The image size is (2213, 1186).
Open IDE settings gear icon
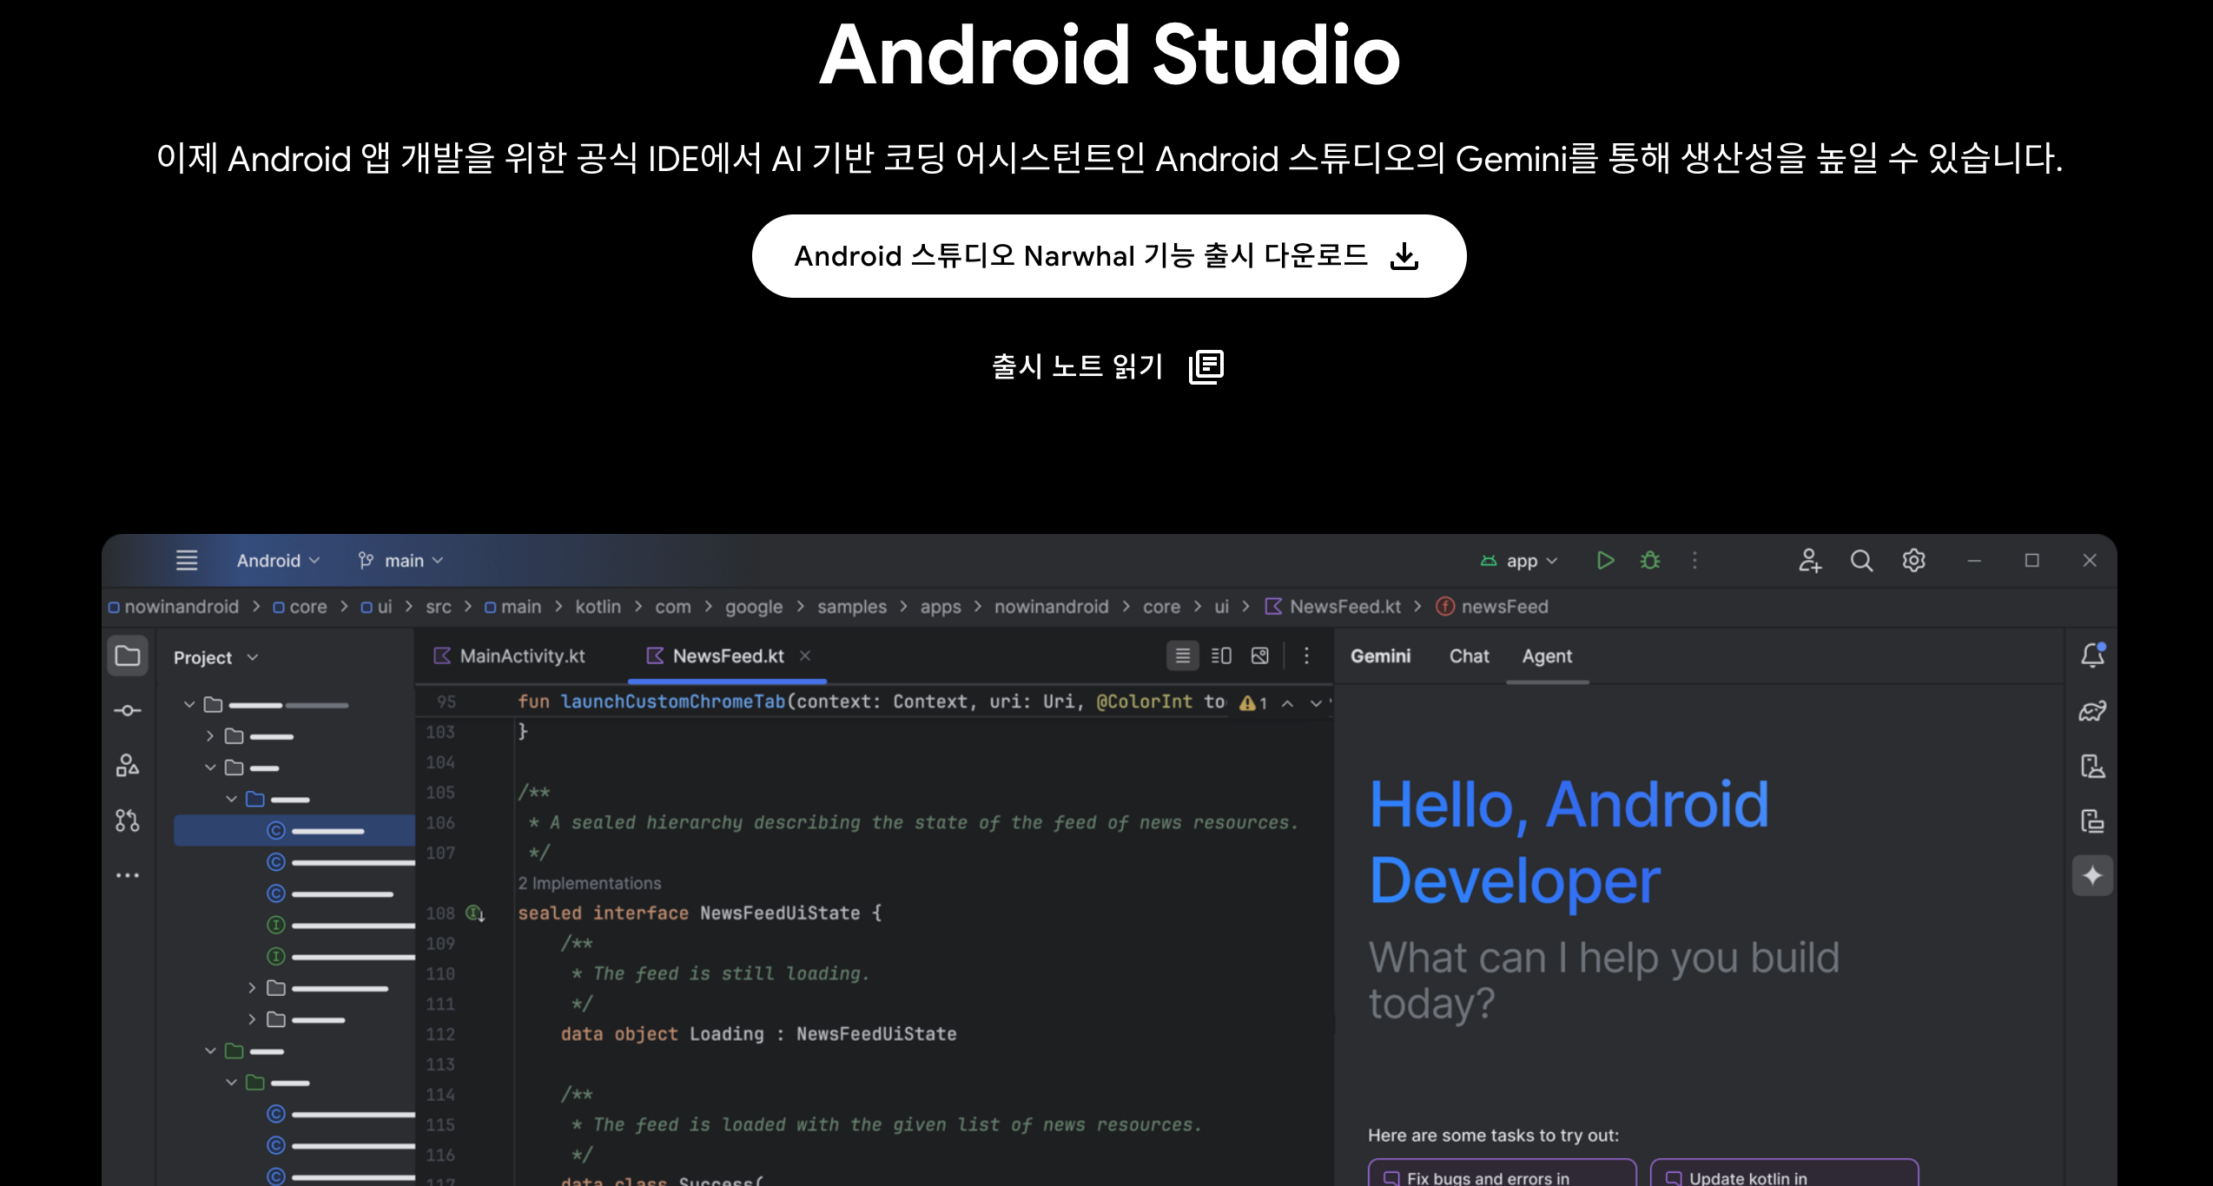point(1913,561)
